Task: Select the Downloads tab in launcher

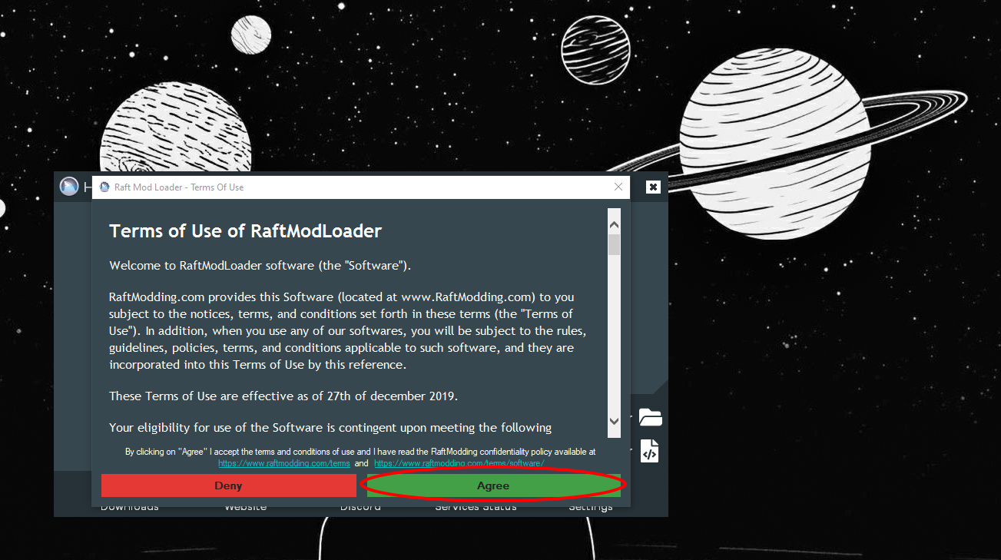Action: click(130, 506)
